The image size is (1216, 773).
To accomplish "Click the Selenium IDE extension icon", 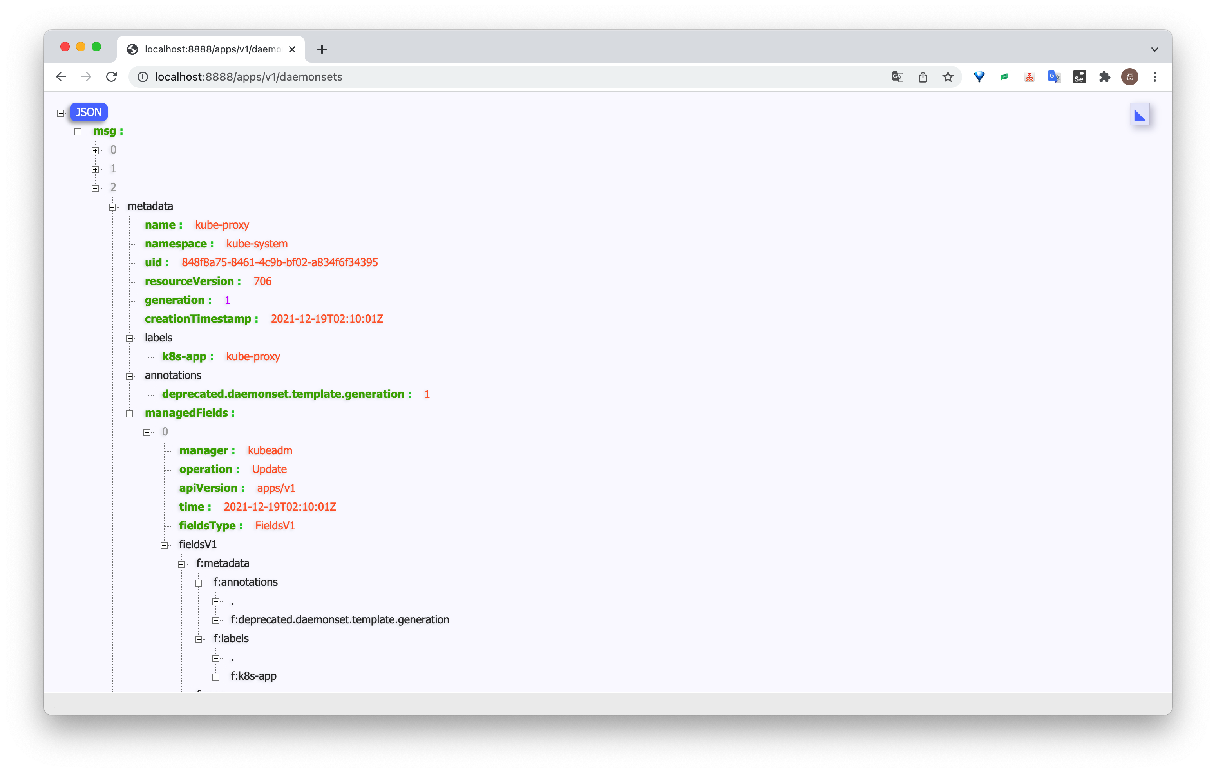I will coord(1079,77).
